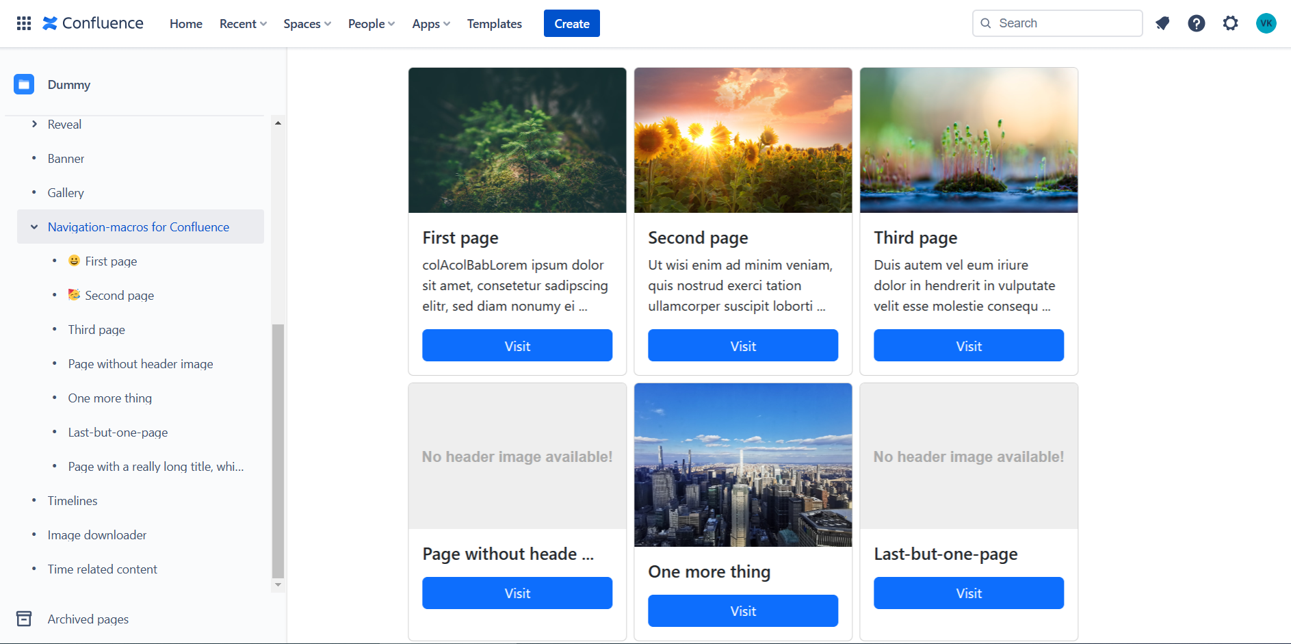The height and width of the screenshot is (644, 1291).
Task: Click Visit on the Second page card
Action: click(x=743, y=346)
